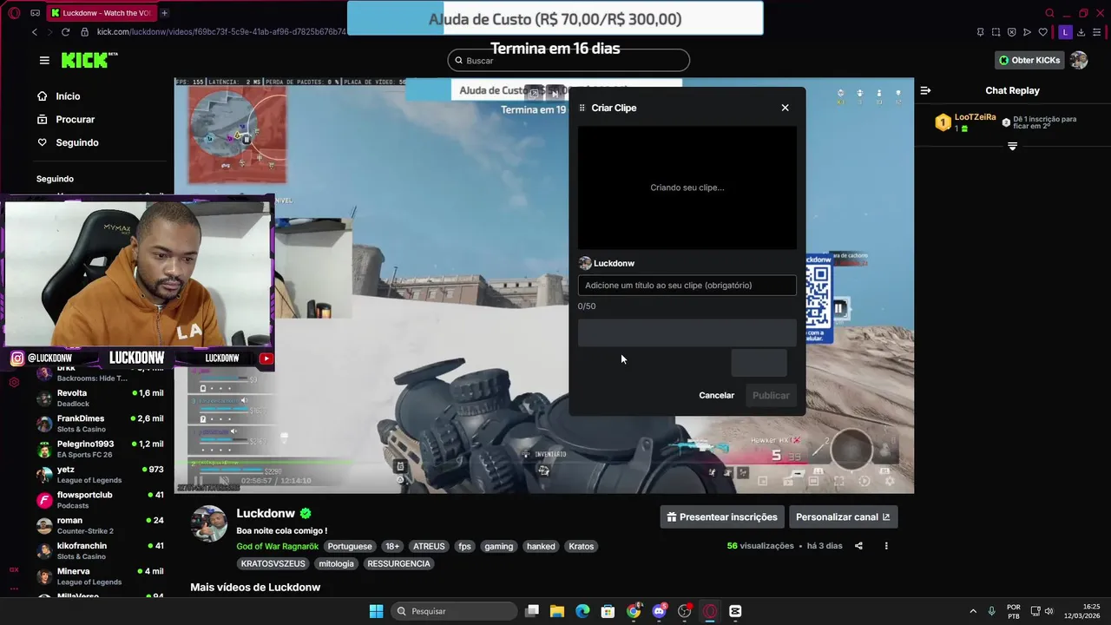Select the hanked tag

(541, 547)
